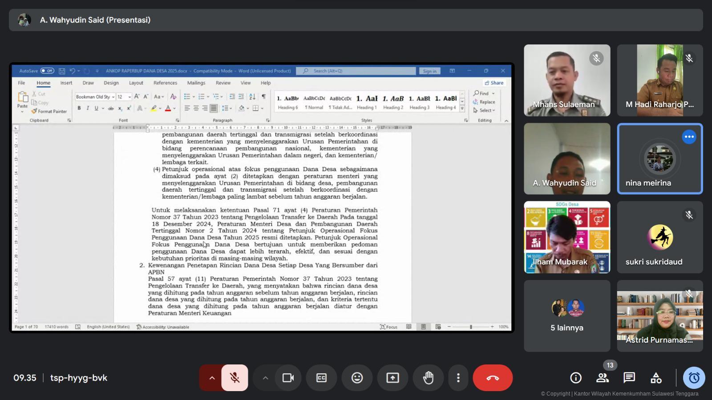Toggle Superscript formatting
712x400 pixels.
click(129, 108)
